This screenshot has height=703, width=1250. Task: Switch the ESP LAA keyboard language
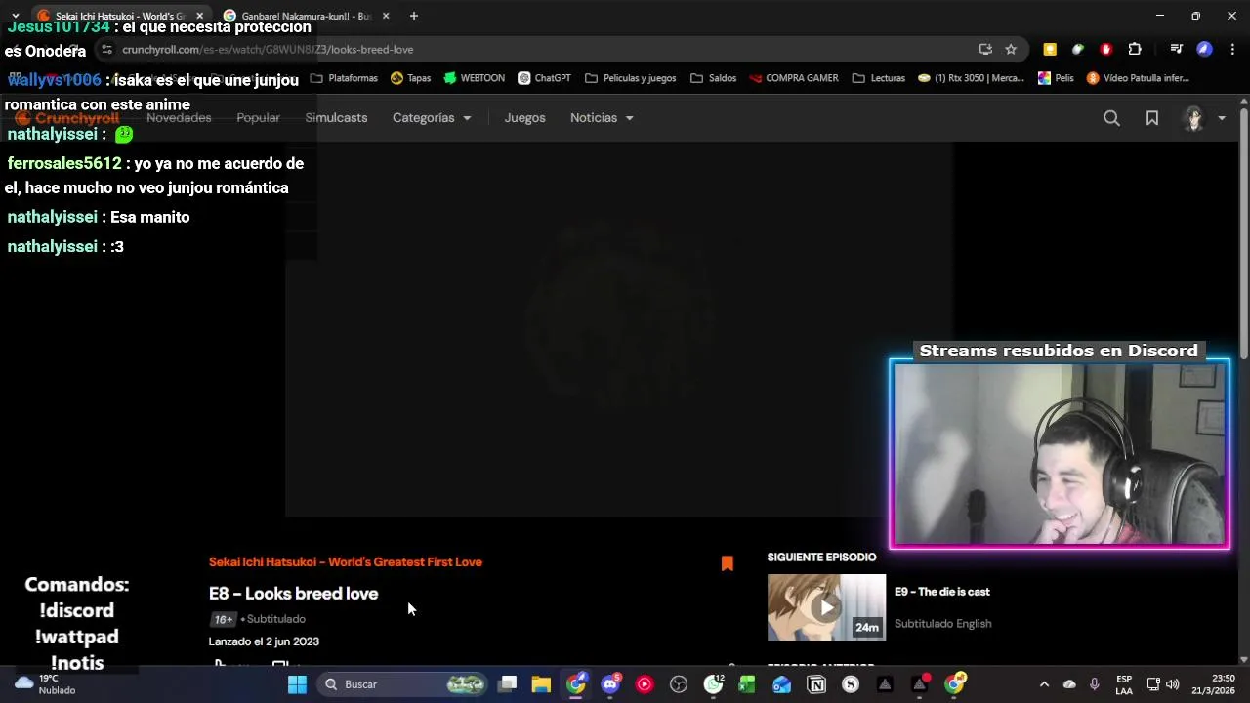click(x=1124, y=684)
